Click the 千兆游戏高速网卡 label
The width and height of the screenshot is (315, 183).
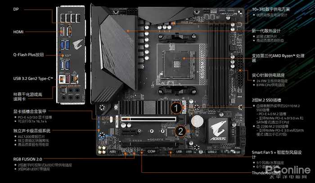(28, 96)
